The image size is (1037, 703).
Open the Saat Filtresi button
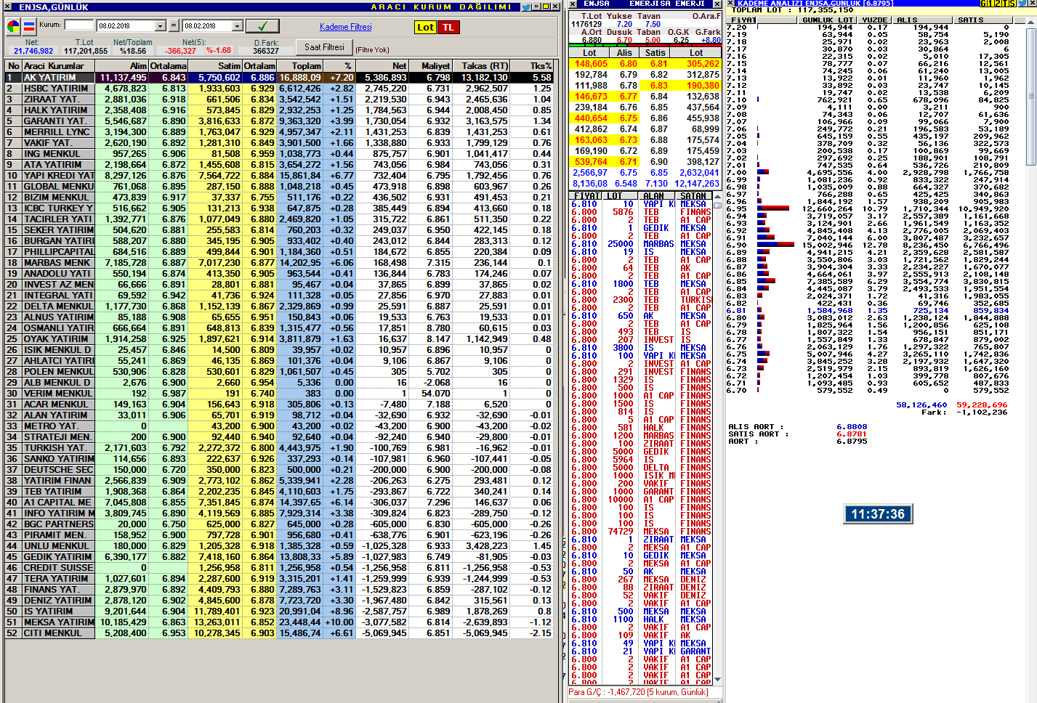324,46
